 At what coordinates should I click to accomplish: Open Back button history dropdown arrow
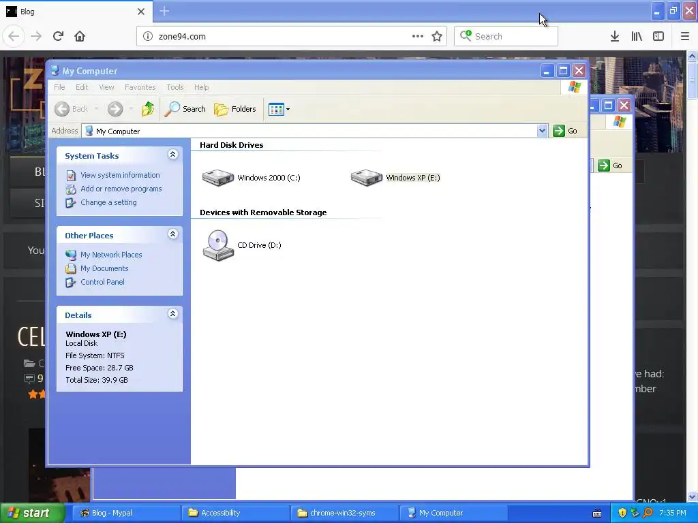(x=96, y=109)
